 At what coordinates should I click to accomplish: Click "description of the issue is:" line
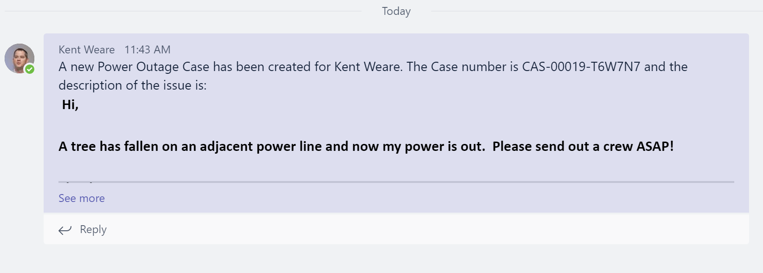pos(133,85)
